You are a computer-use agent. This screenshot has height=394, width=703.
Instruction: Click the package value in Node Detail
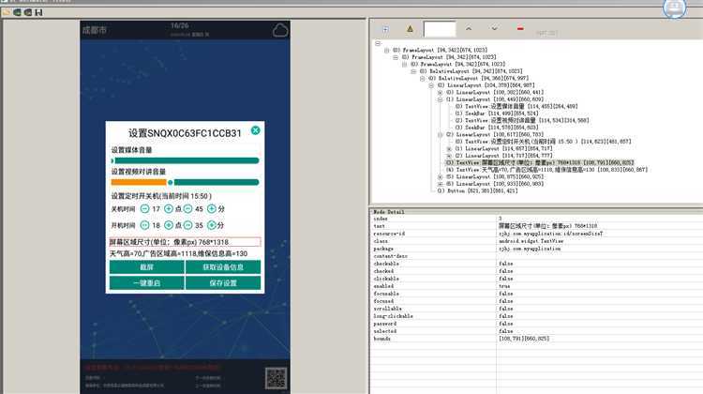pos(530,249)
